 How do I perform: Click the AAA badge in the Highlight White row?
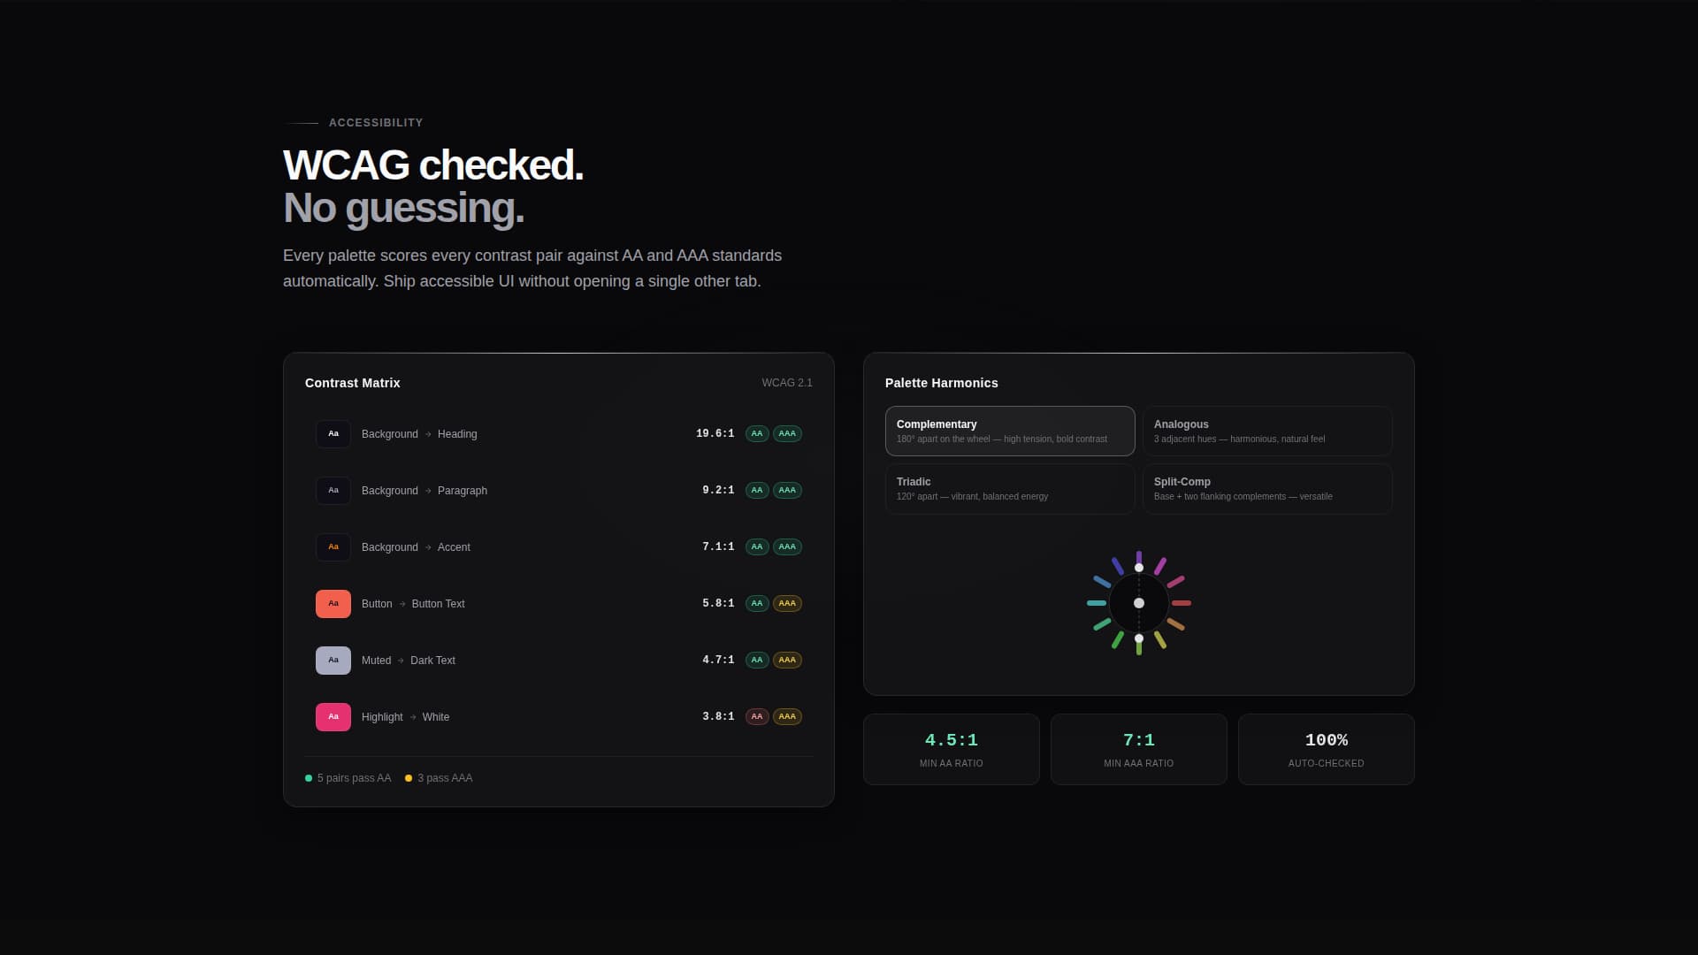coord(787,717)
